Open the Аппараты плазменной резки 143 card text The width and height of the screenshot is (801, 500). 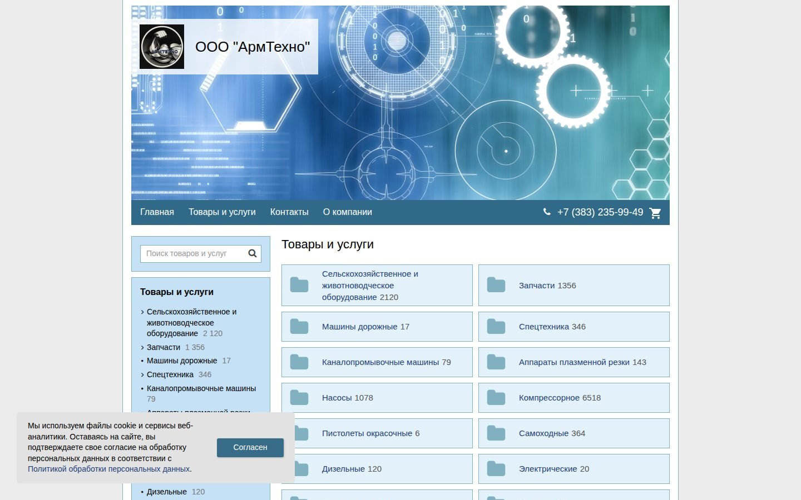pyautogui.click(x=582, y=362)
